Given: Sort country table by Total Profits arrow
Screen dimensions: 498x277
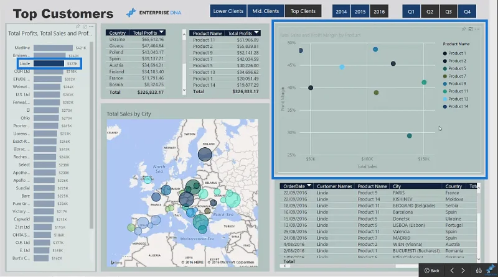Looking at the screenshot, I should 162,32.
